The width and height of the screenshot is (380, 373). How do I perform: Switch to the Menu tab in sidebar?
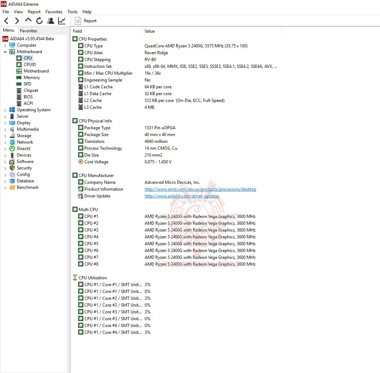tap(9, 30)
